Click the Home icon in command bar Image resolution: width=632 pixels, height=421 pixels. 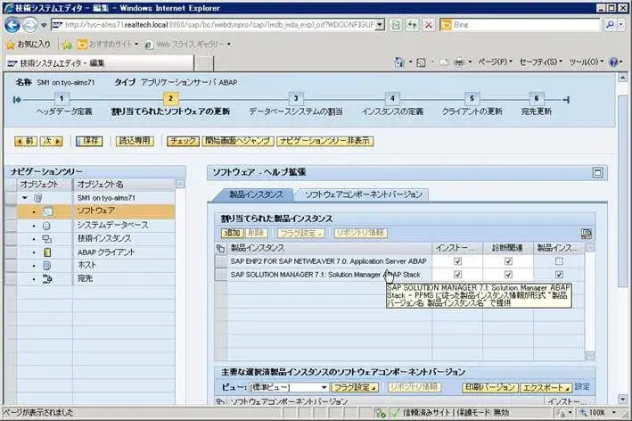399,62
